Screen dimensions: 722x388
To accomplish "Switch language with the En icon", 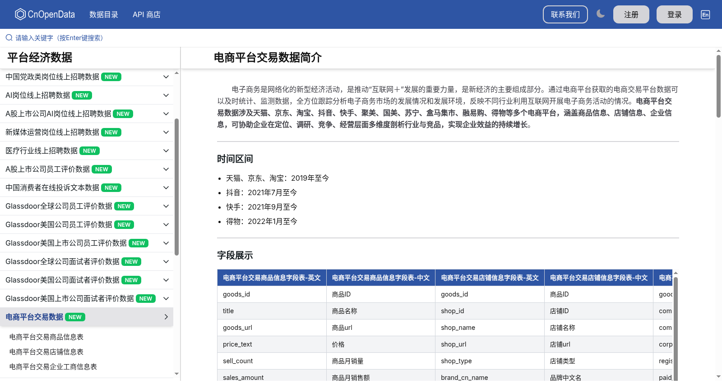I will [x=705, y=14].
